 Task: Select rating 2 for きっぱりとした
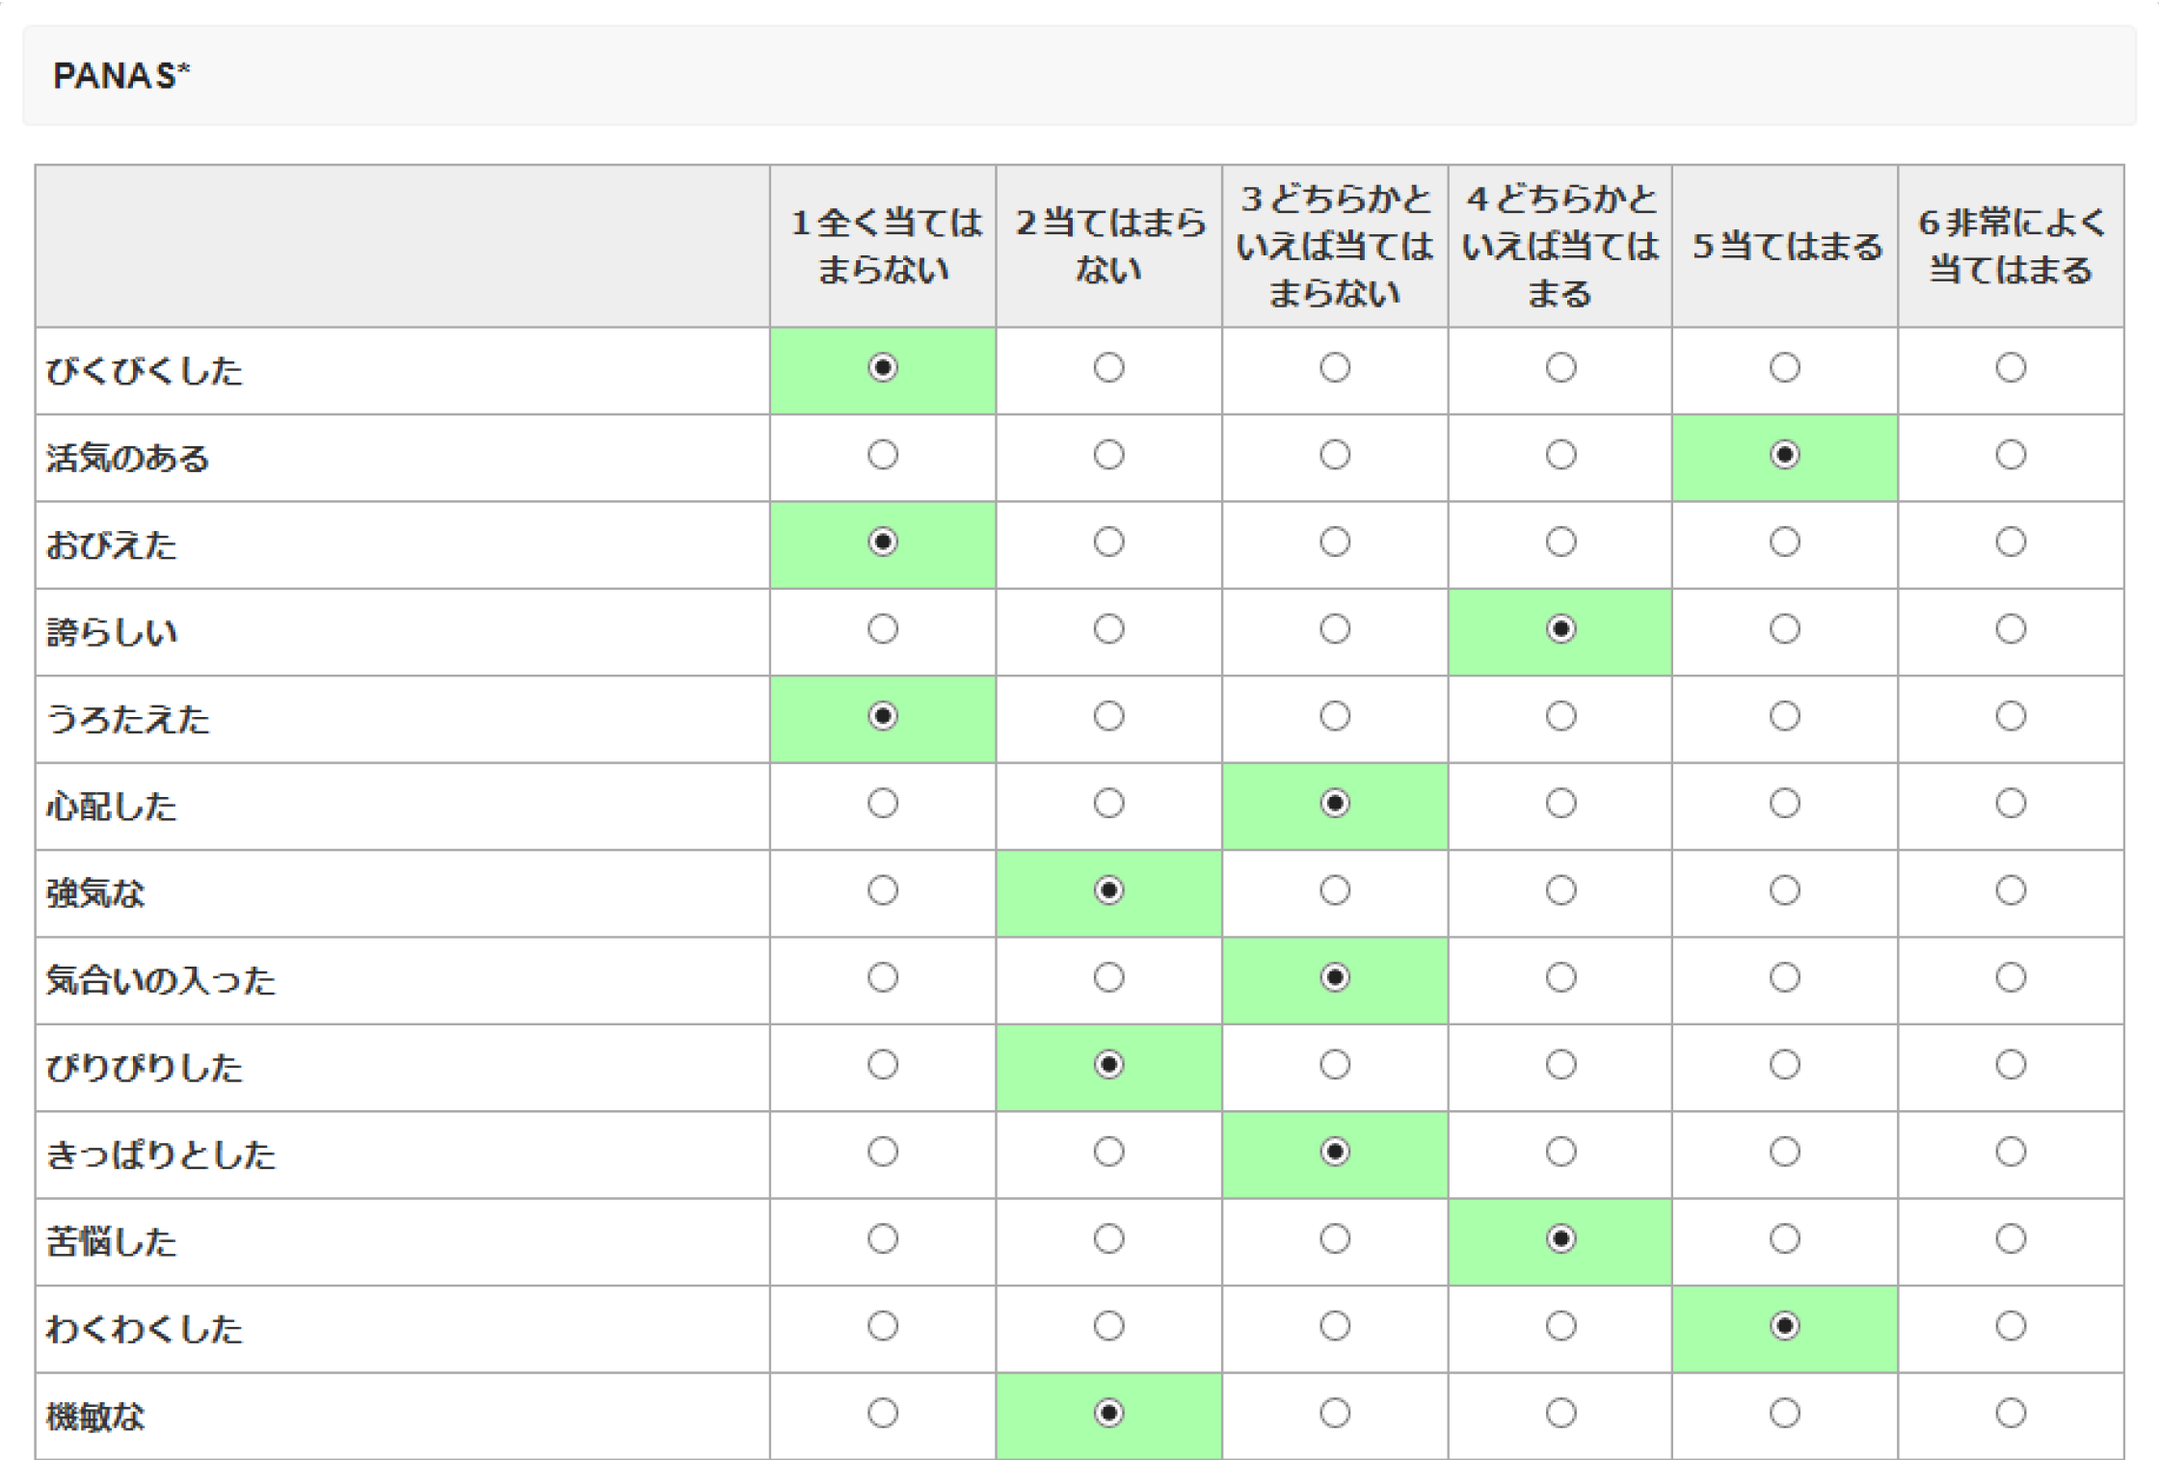[1108, 1152]
